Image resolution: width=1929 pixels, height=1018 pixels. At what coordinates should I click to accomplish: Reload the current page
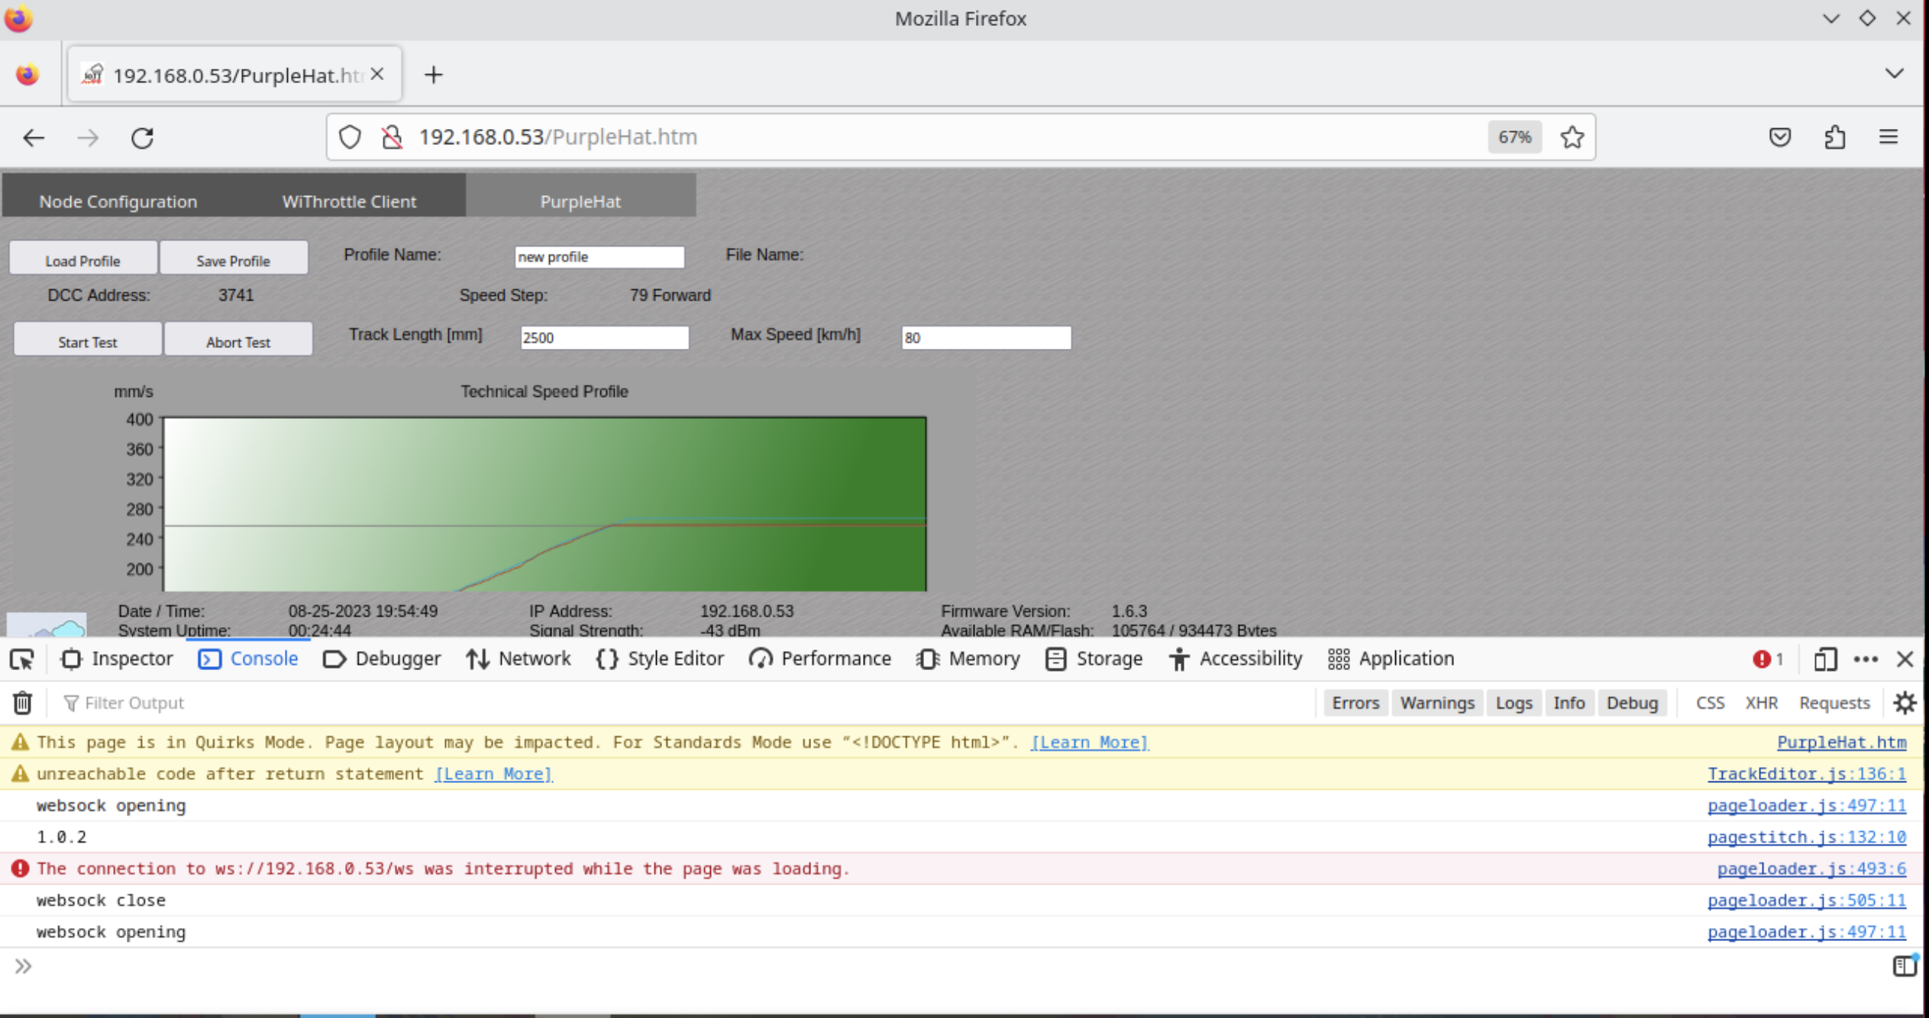pos(143,137)
